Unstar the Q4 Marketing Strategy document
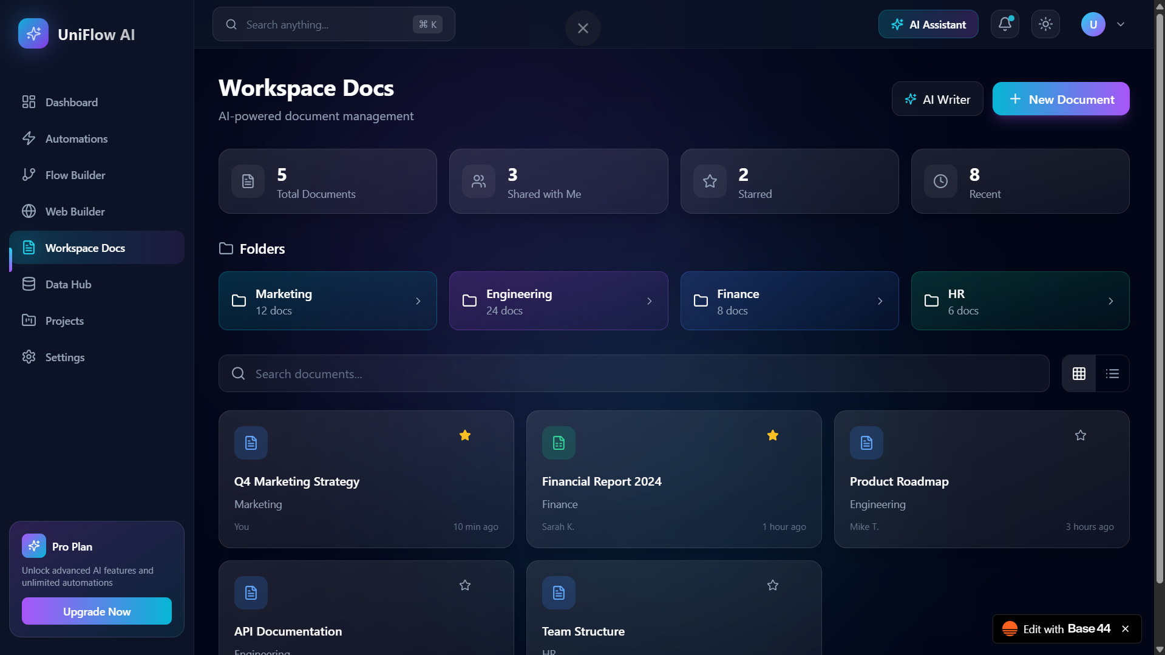The height and width of the screenshot is (655, 1165). click(x=465, y=435)
